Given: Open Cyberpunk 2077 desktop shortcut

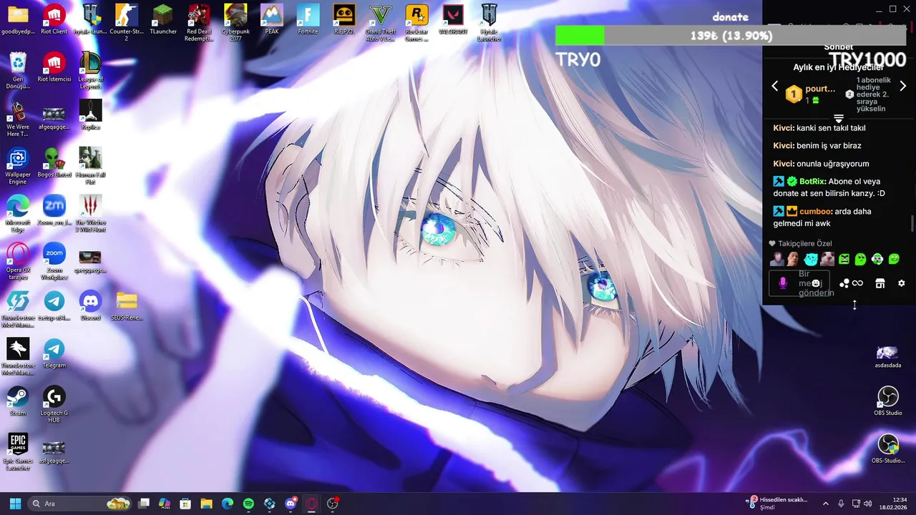Looking at the screenshot, I should (x=235, y=21).
